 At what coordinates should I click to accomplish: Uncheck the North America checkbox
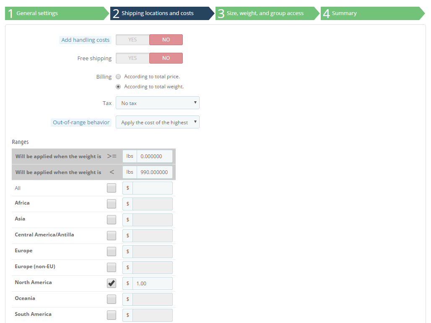(112, 284)
